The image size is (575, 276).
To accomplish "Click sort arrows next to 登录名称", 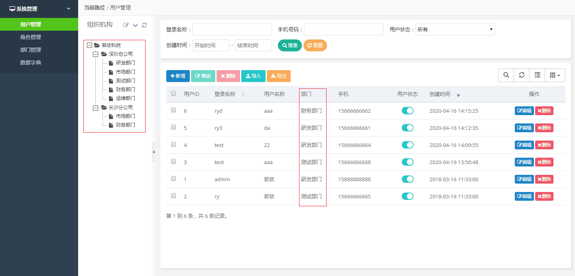I will pyautogui.click(x=243, y=94).
